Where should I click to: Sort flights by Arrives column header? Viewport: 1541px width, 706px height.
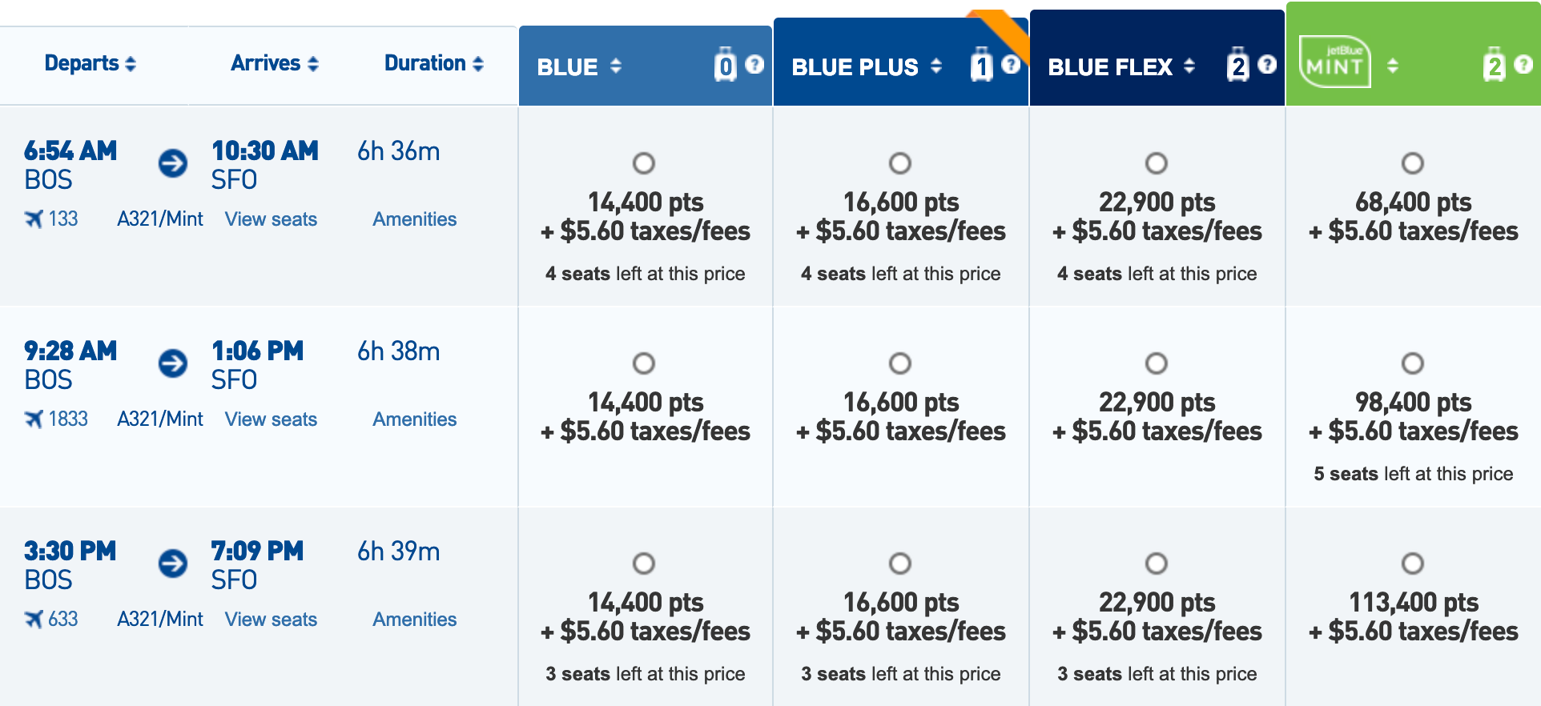274,63
